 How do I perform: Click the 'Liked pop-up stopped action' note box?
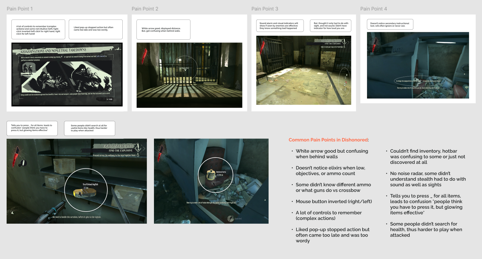pyautogui.click(x=96, y=29)
